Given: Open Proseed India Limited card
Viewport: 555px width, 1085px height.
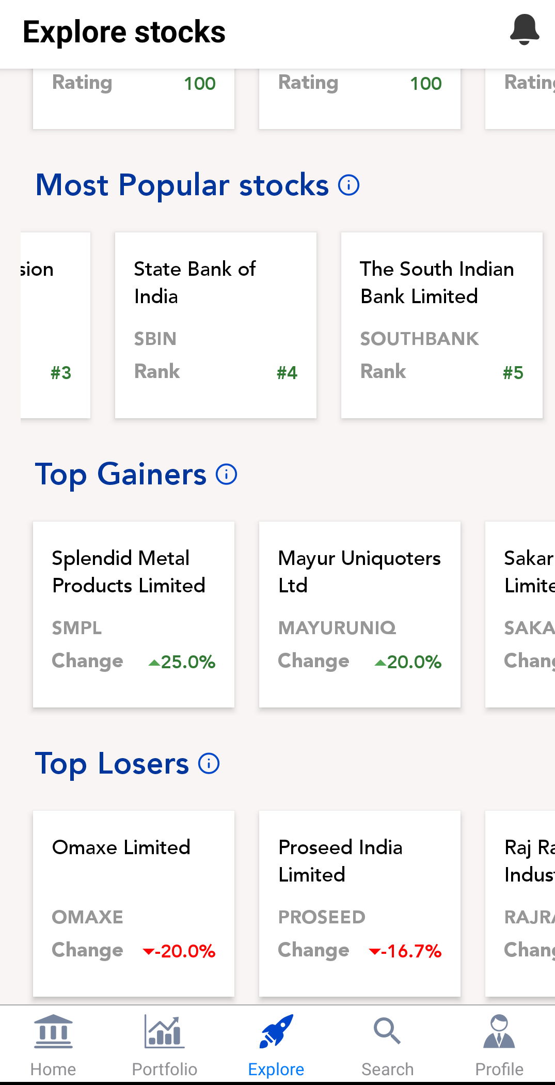Looking at the screenshot, I should click(x=359, y=903).
